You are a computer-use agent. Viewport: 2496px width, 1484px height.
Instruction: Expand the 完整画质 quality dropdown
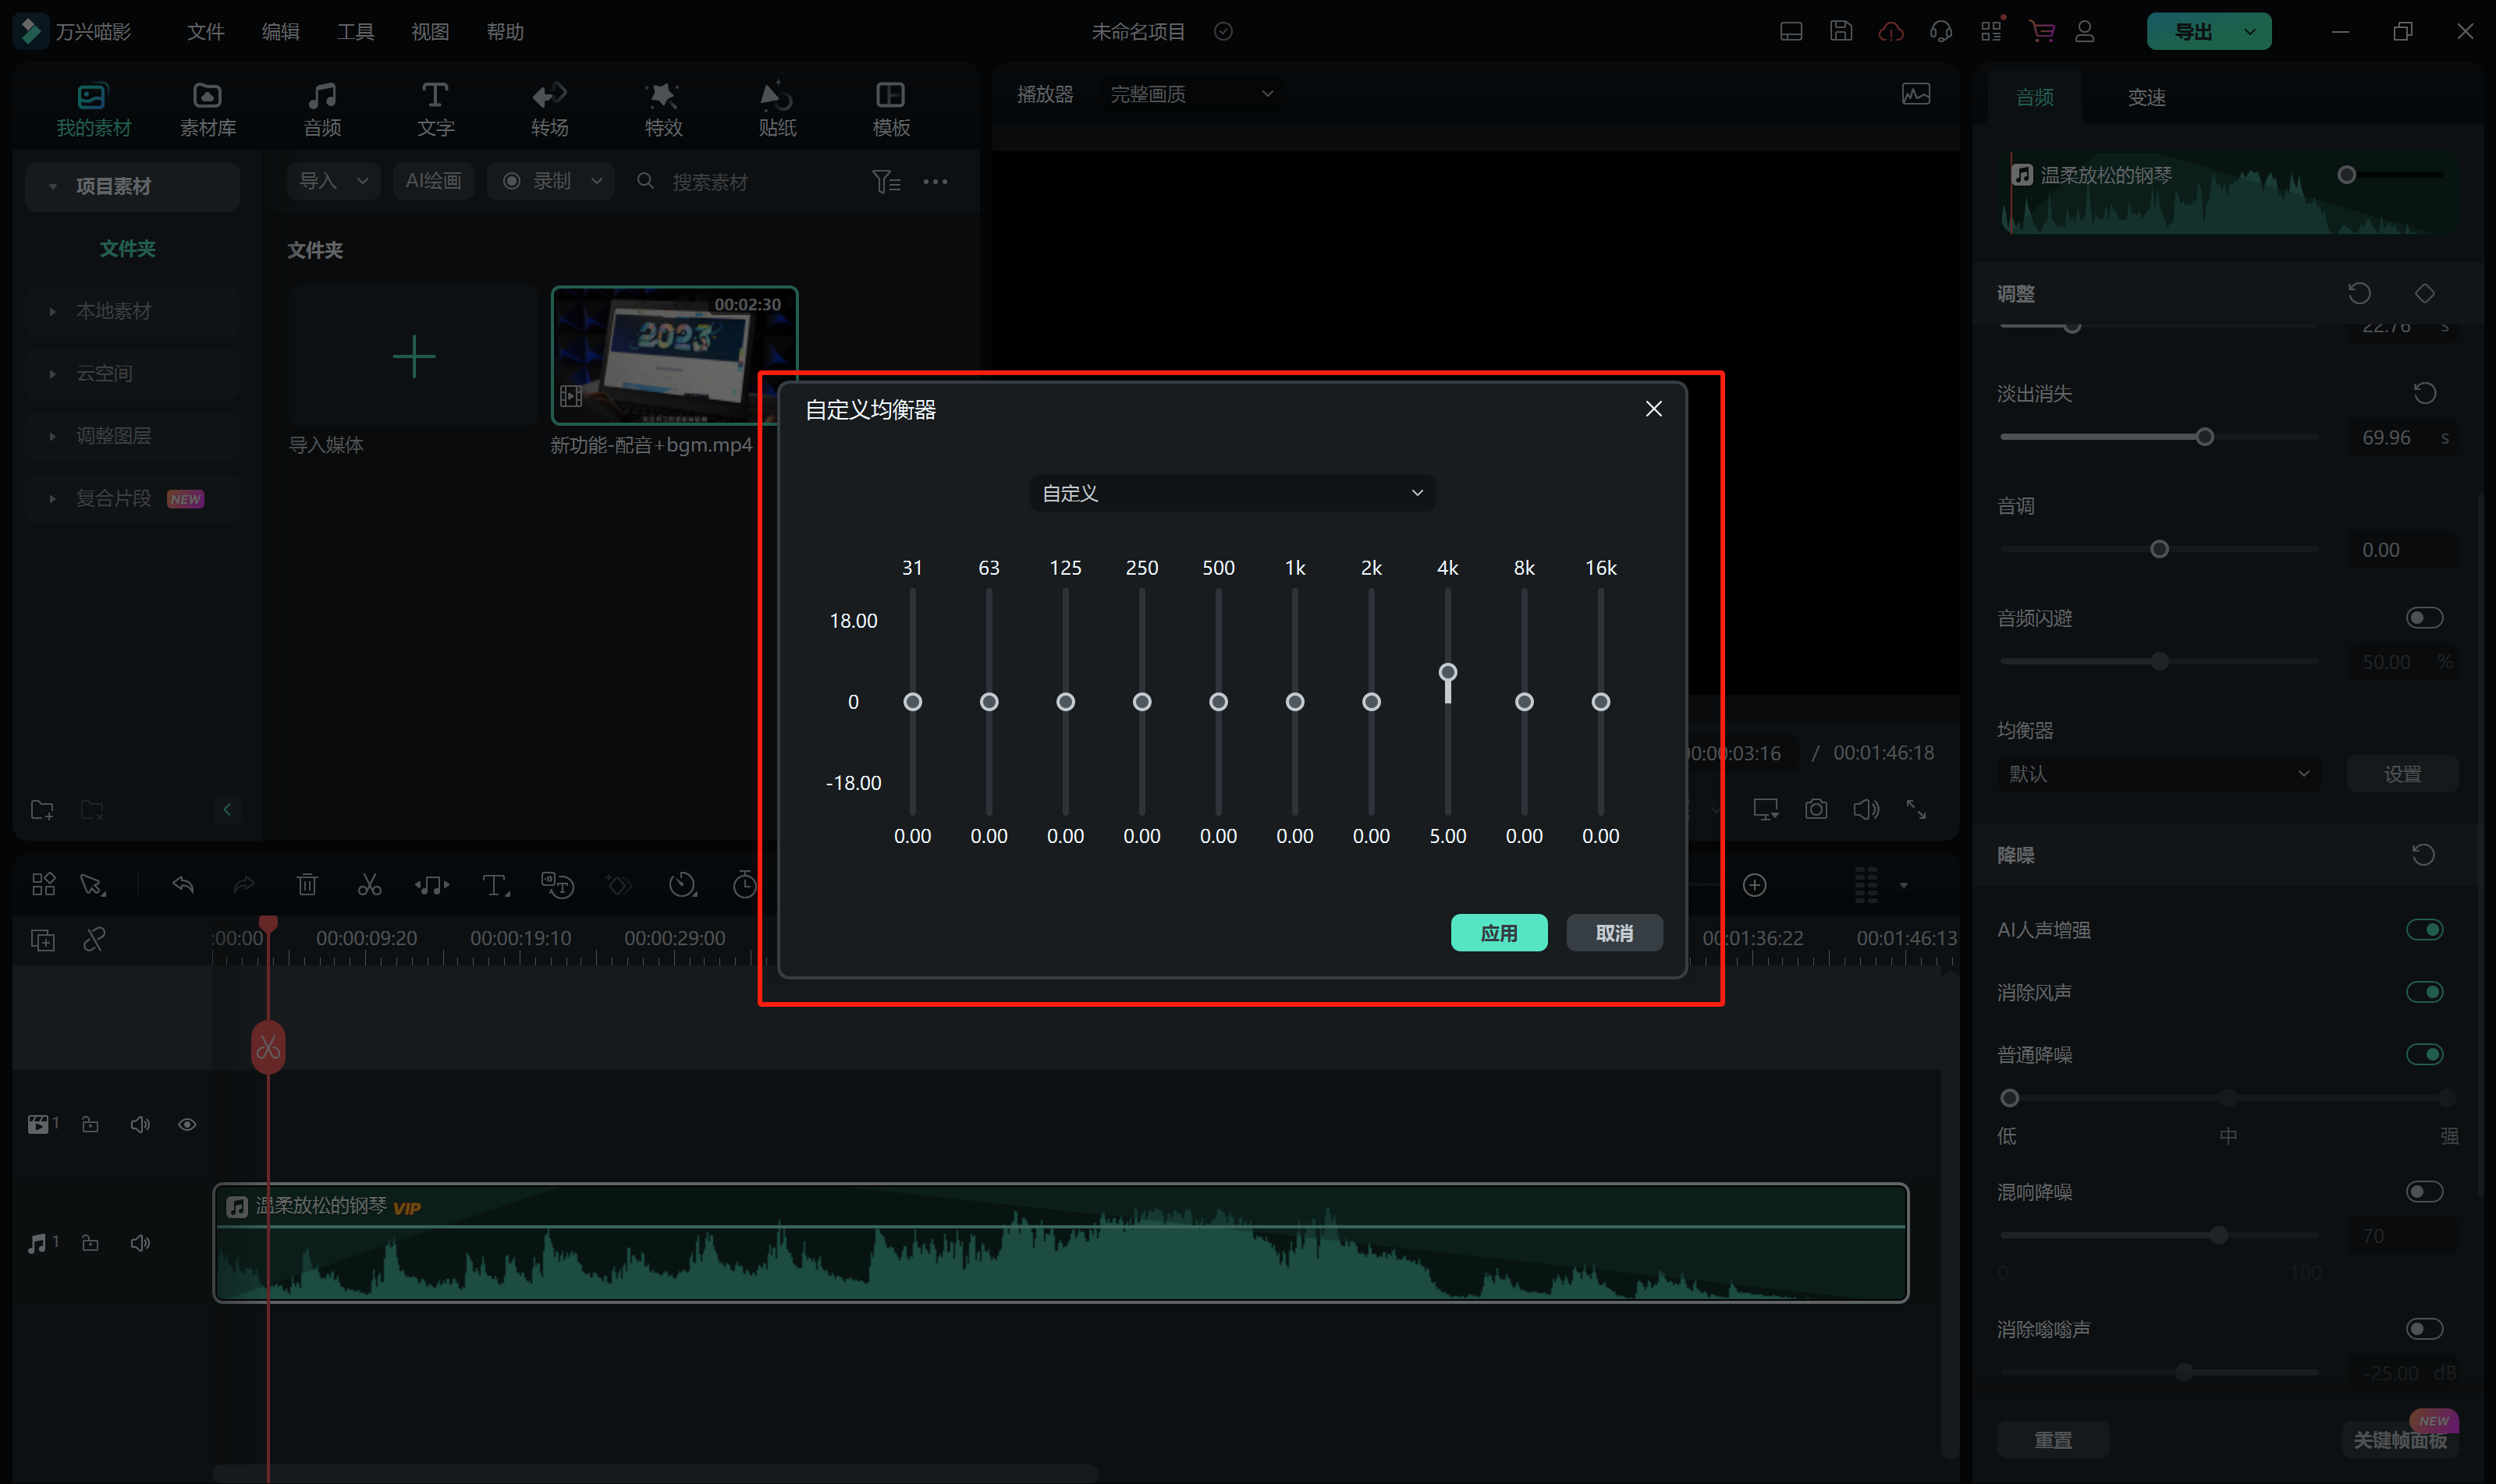point(1191,94)
